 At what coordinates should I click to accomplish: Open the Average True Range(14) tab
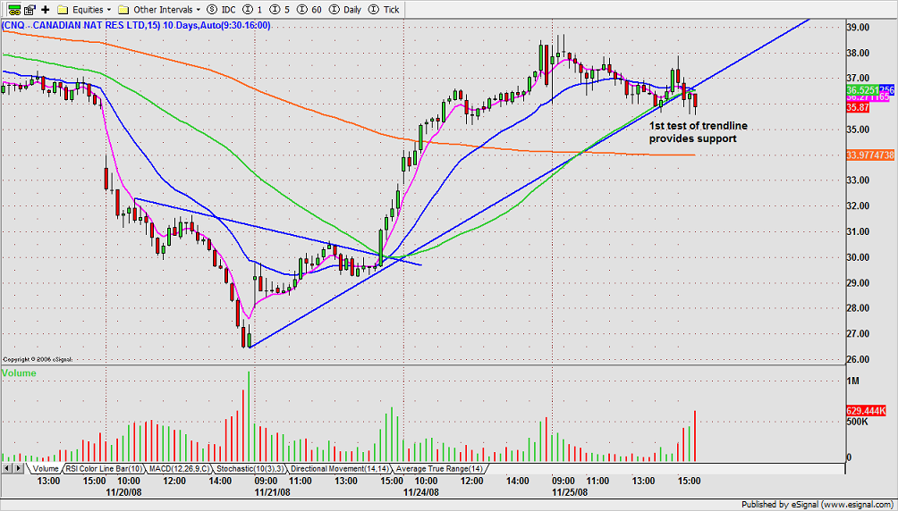[x=439, y=469]
